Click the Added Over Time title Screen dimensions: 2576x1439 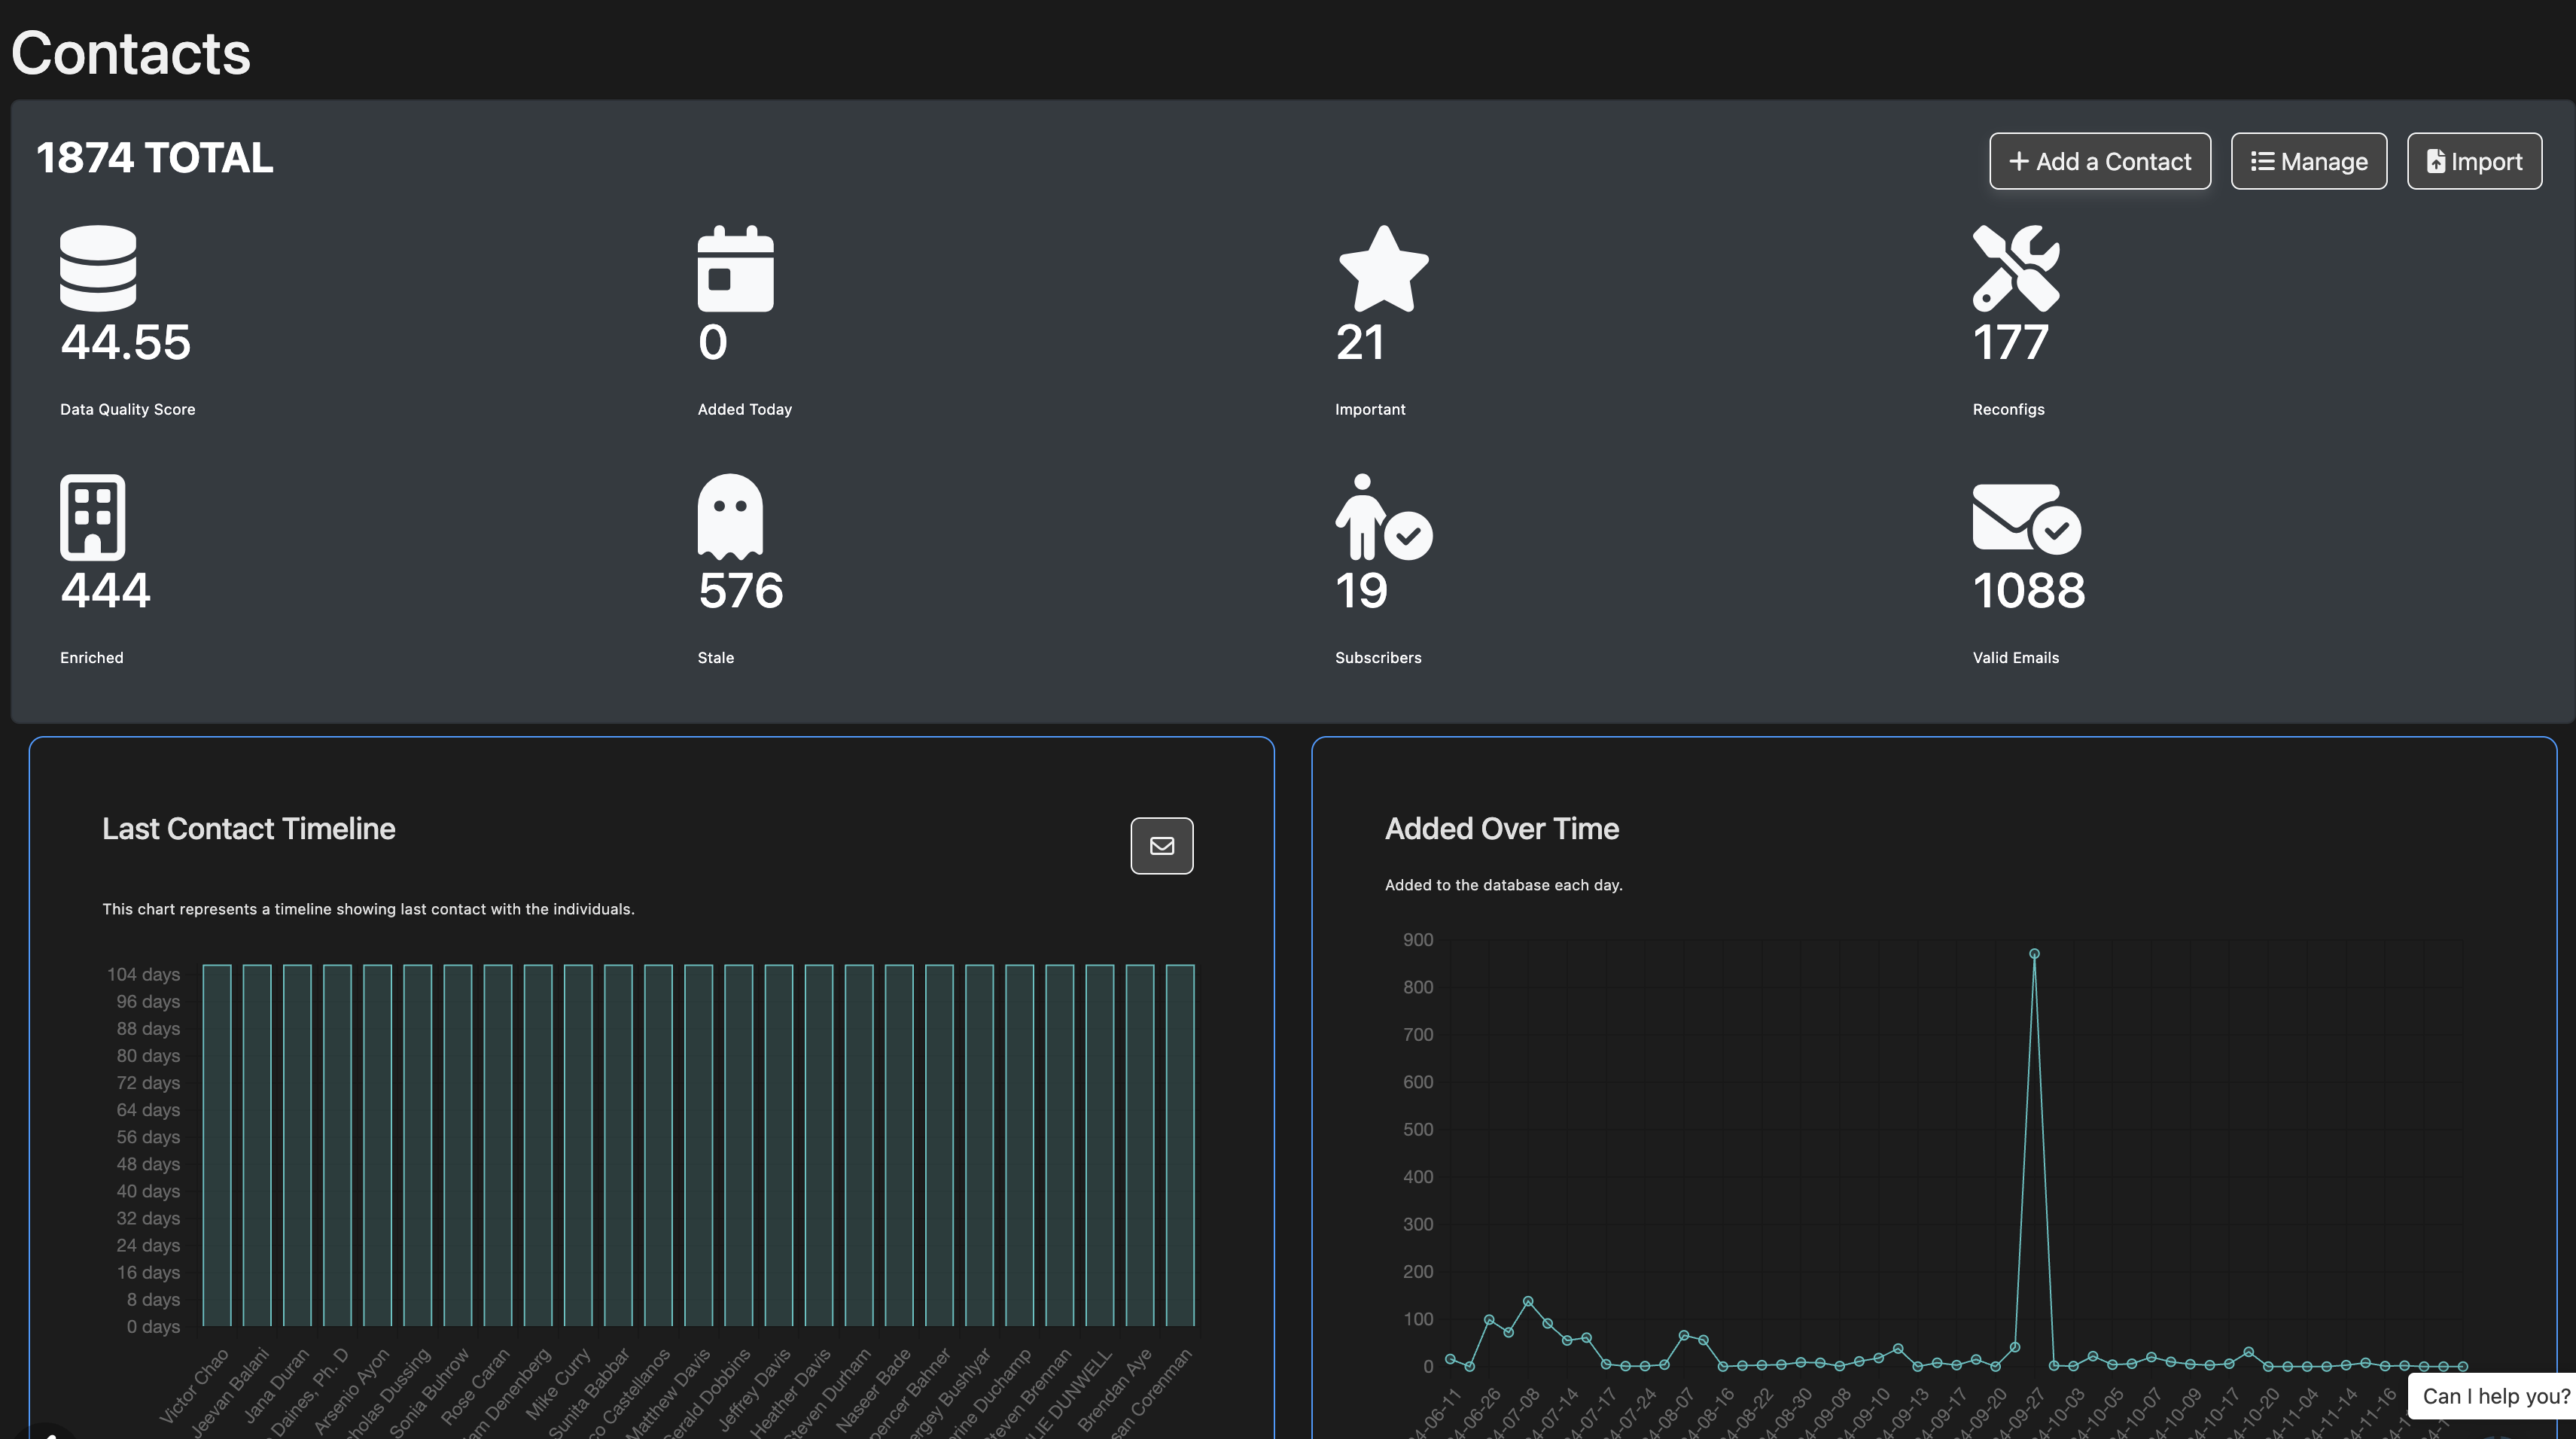point(1501,828)
